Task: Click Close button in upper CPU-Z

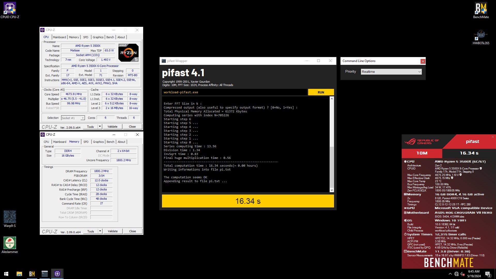Action: [132, 127]
